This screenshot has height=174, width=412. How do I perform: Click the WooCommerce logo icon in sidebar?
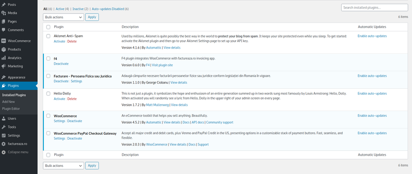click(x=4, y=41)
